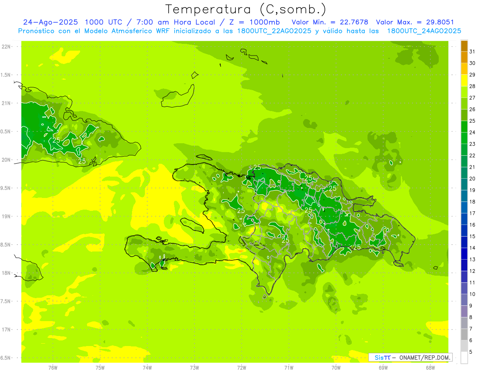Click the '1800UTC_24AGO2025' valid-until time
The image size is (483, 373).
[424, 31]
